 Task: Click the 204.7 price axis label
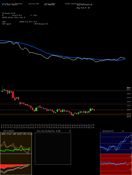[128, 90]
